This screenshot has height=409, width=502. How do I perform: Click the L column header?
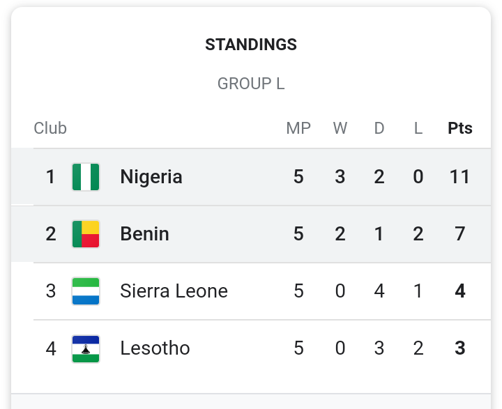pyautogui.click(x=418, y=128)
